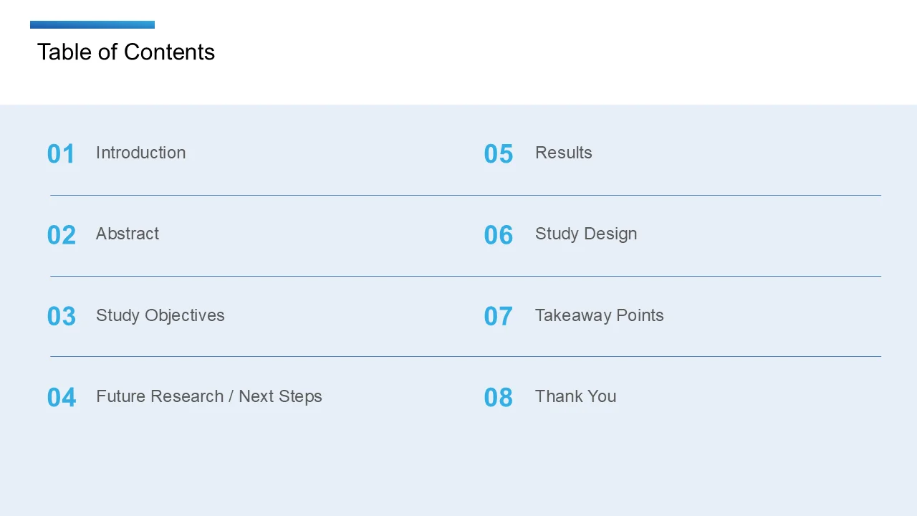Jump to Future Research / Next Steps
Screen dimensions: 917x516
pyautogui.click(x=208, y=396)
